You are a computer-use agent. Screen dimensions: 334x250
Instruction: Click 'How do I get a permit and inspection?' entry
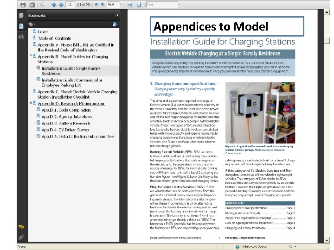[260, 223]
